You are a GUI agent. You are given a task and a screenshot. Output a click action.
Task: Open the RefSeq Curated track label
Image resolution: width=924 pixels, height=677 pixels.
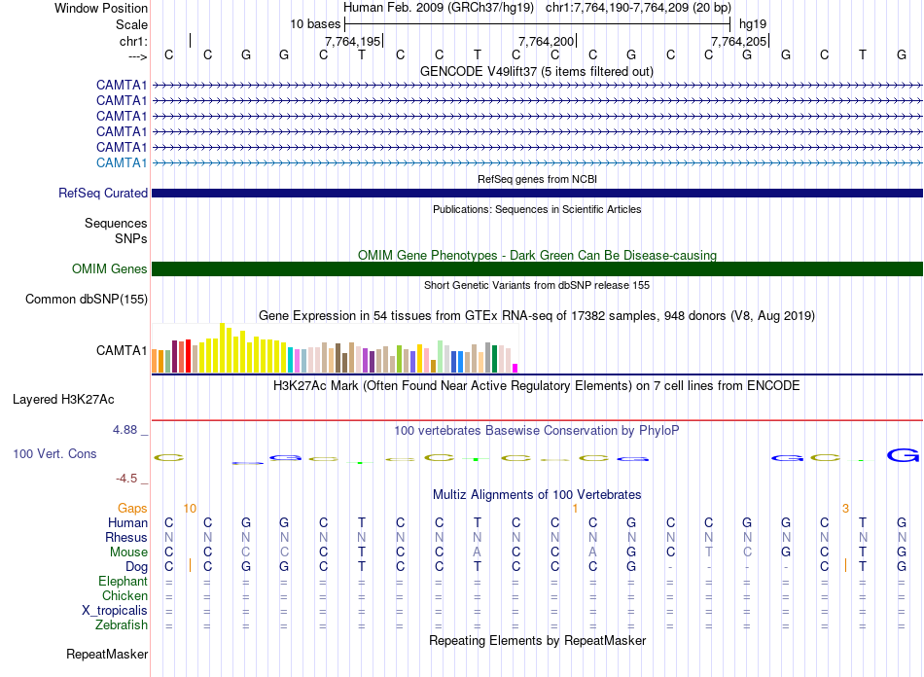point(102,194)
